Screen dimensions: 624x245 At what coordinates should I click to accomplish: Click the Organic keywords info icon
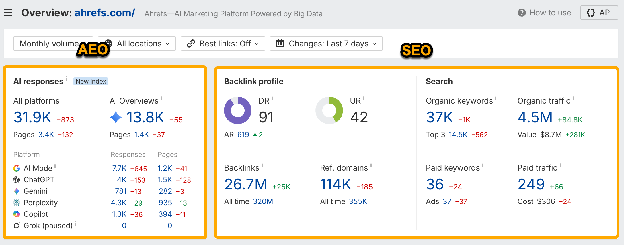coord(496,98)
